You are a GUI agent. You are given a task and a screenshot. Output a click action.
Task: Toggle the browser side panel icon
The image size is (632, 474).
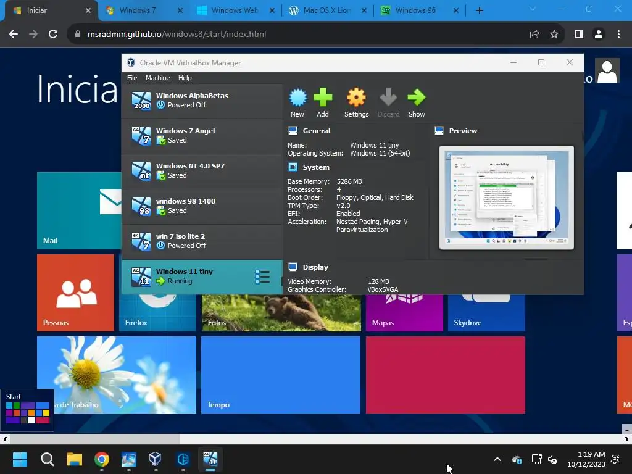point(579,35)
